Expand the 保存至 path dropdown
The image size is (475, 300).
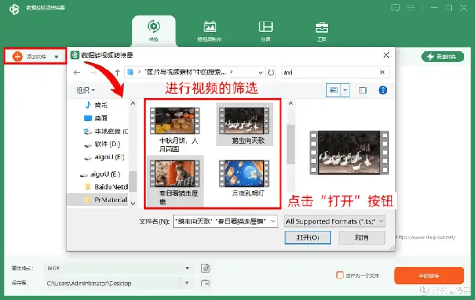pos(187,283)
